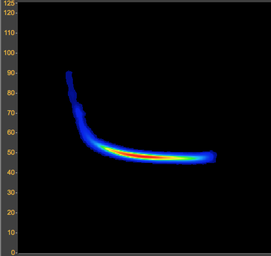The width and height of the screenshot is (271, 256).
Task: Click the right end of the heatmap curve
Action: tap(213, 157)
